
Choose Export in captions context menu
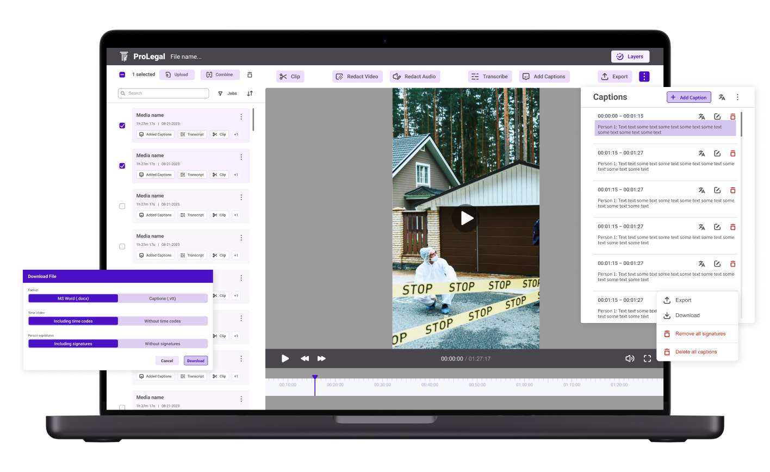pos(697,300)
